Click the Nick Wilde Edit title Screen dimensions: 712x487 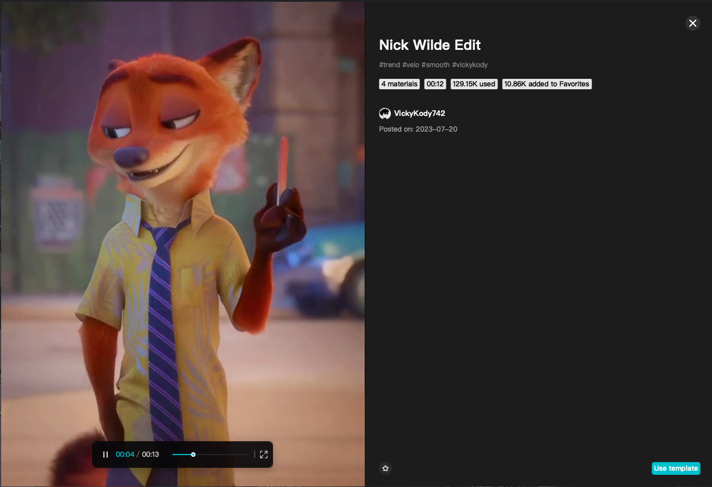tap(430, 45)
